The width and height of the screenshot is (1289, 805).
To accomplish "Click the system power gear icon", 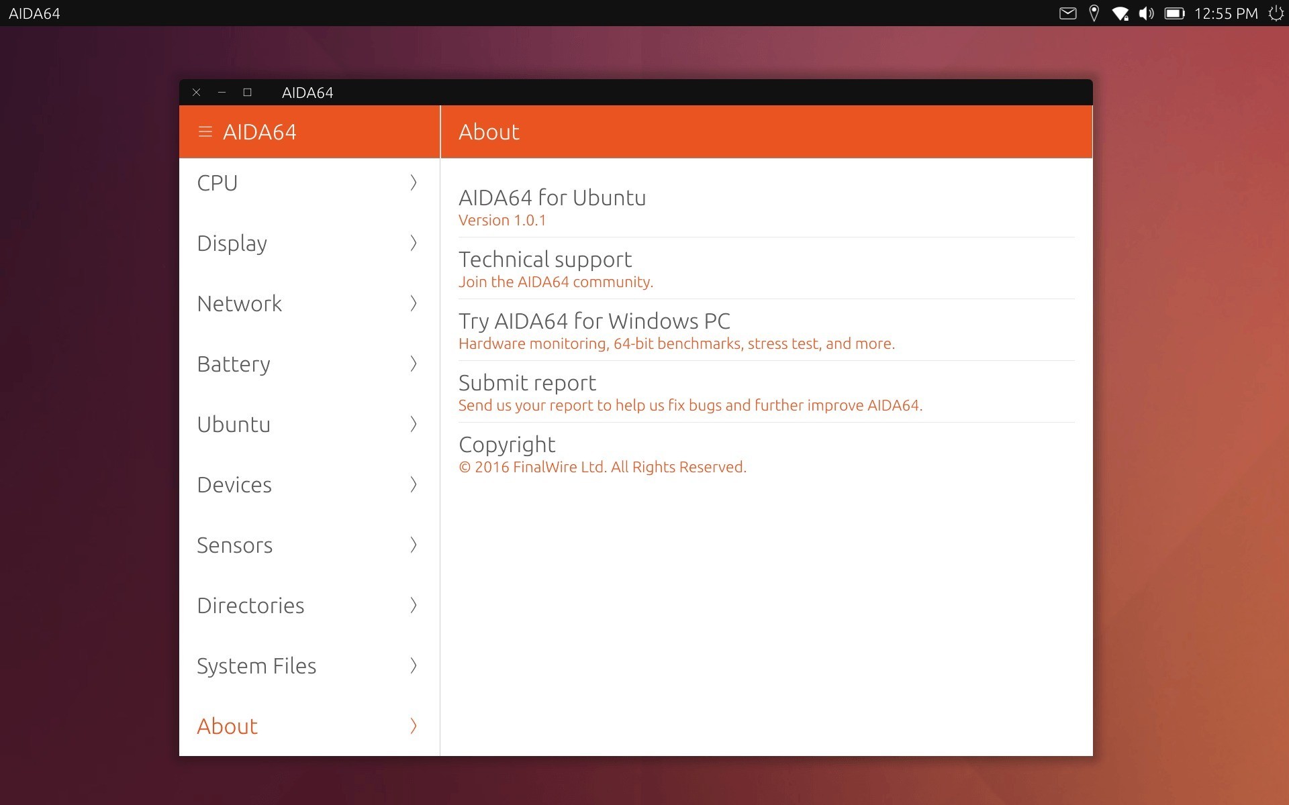I will 1276,13.
